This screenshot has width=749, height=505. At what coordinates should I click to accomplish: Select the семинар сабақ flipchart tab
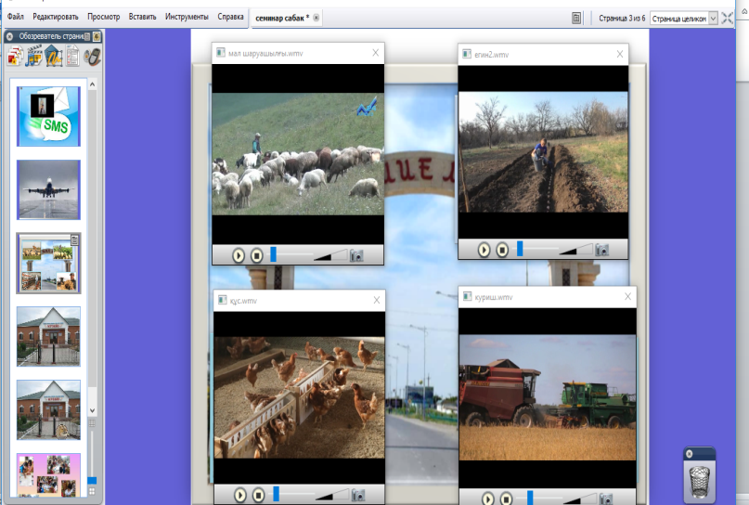click(282, 19)
